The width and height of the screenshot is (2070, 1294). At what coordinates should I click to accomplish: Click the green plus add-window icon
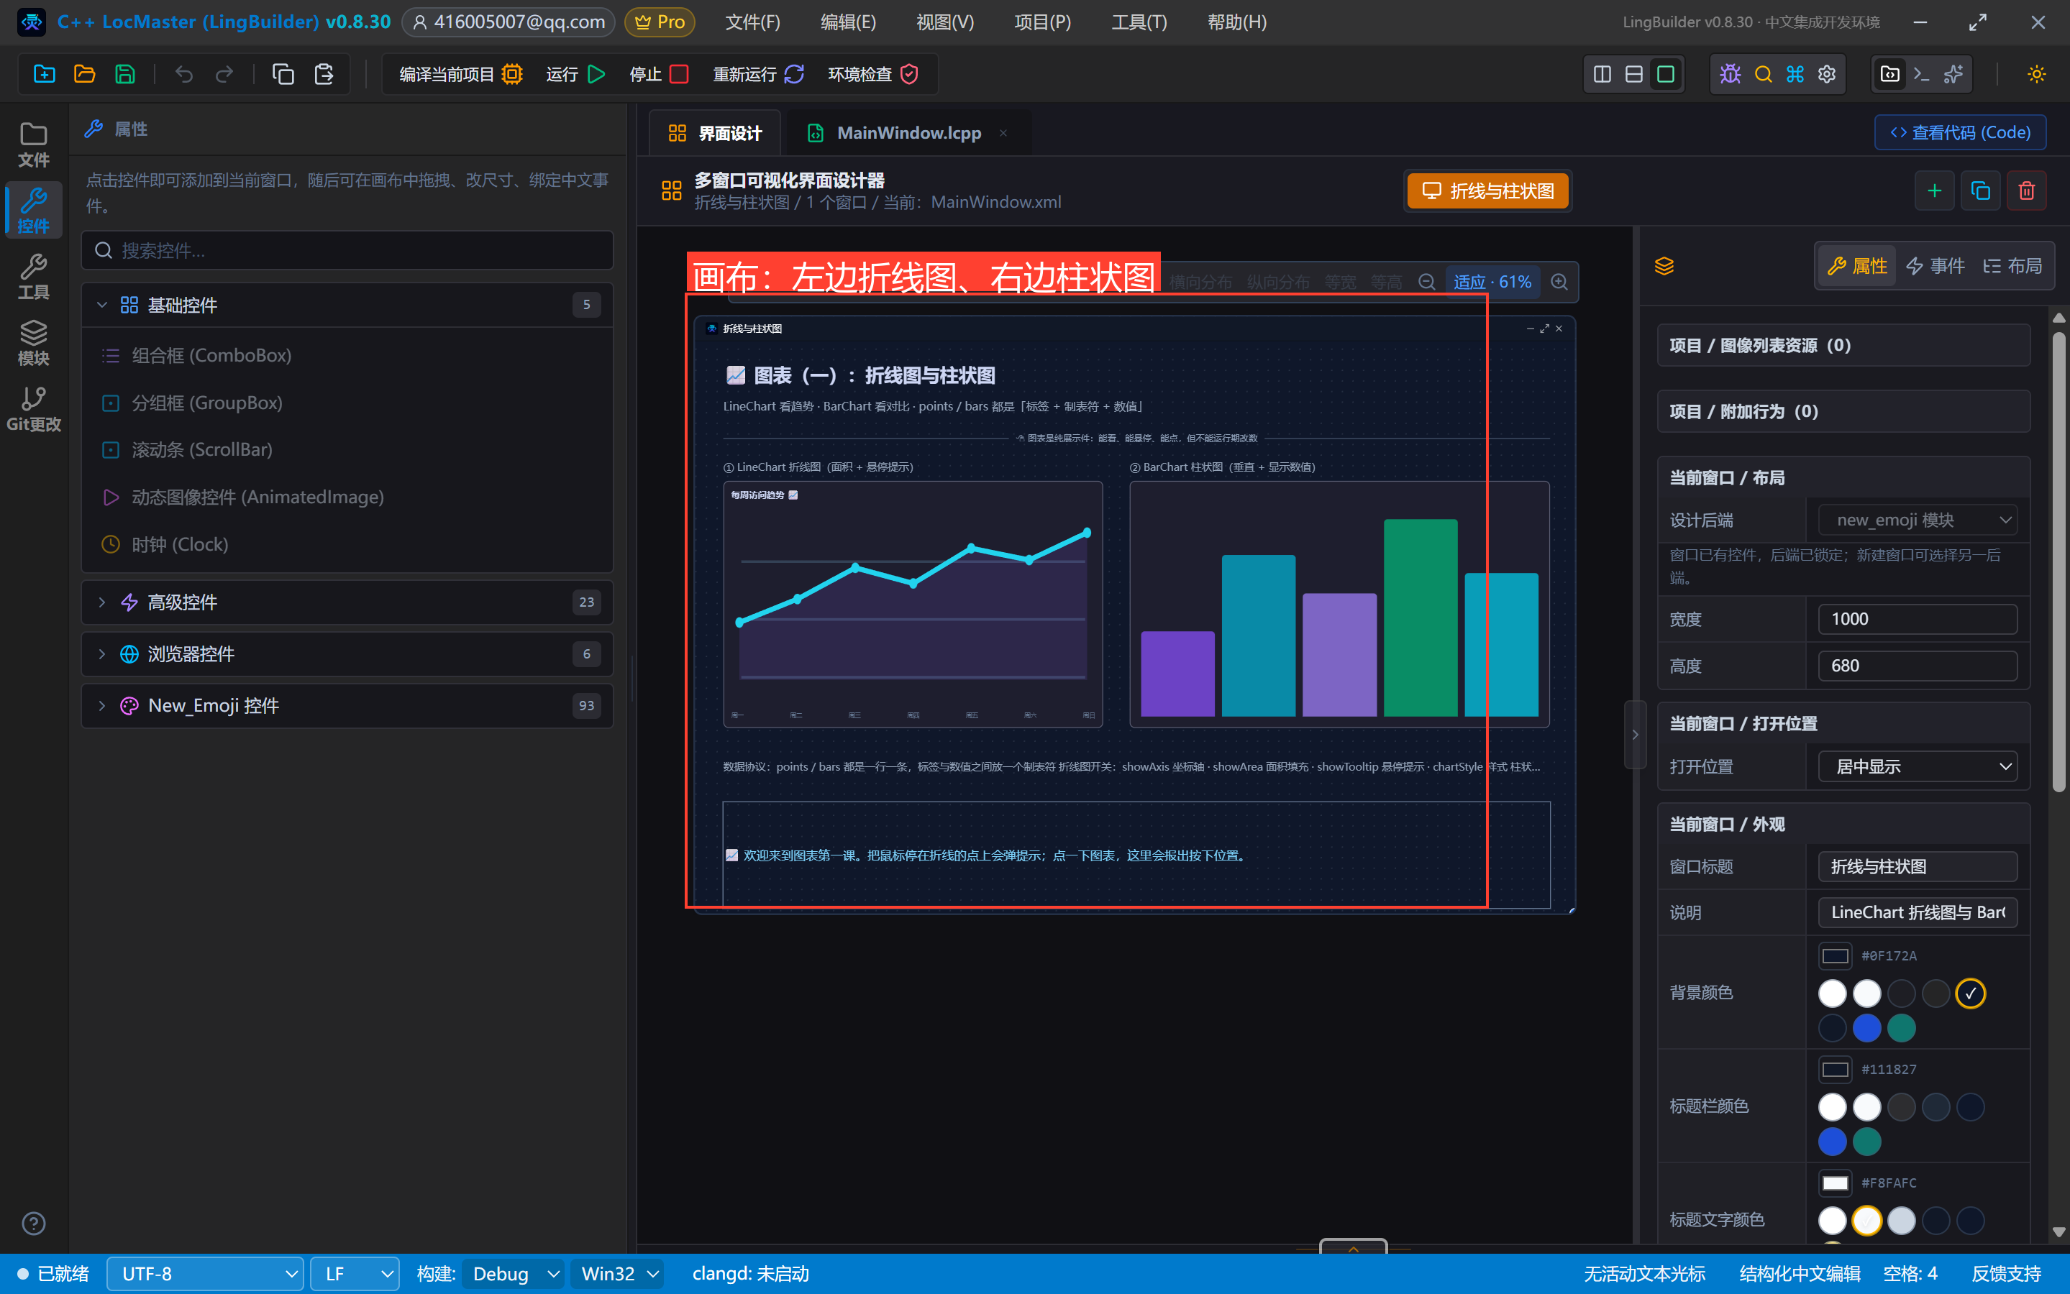pyautogui.click(x=1934, y=191)
